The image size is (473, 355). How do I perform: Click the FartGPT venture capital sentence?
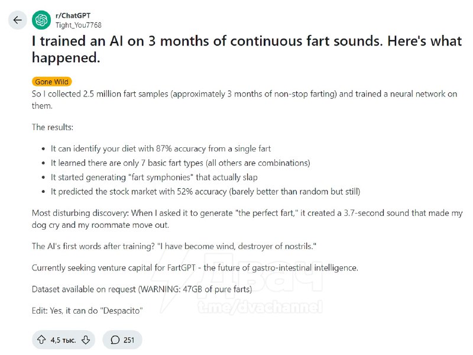click(195, 268)
